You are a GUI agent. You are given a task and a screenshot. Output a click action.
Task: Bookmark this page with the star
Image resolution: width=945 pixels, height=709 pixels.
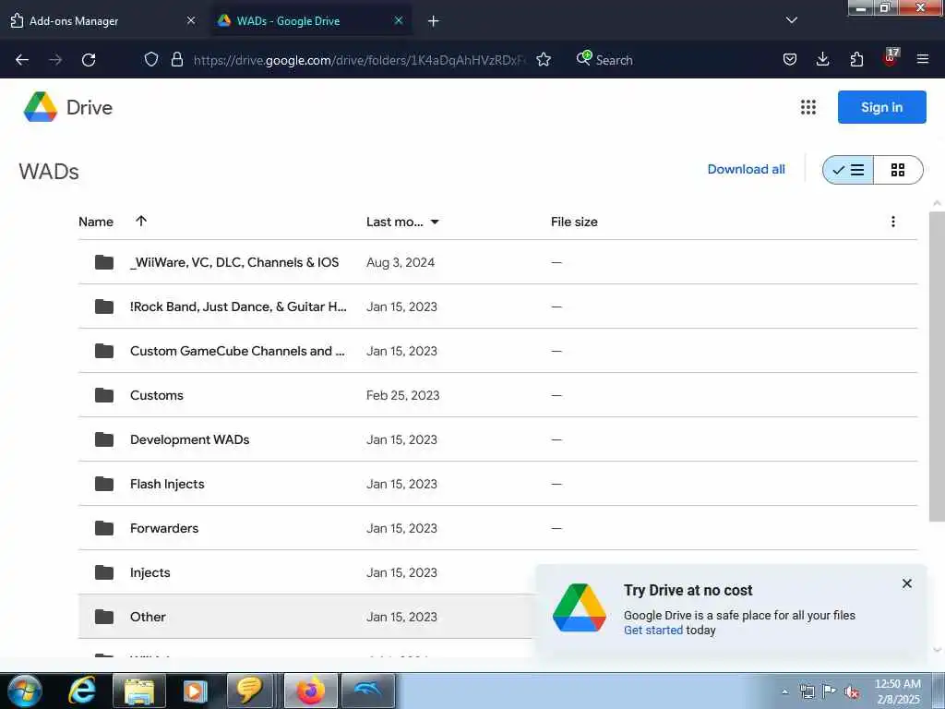(544, 59)
